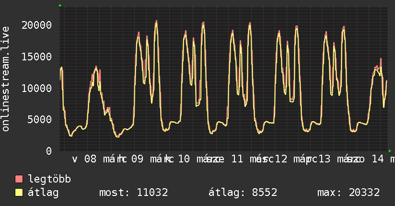
Task: Click the green arrow atop the y-axis
Action: (60, 5)
